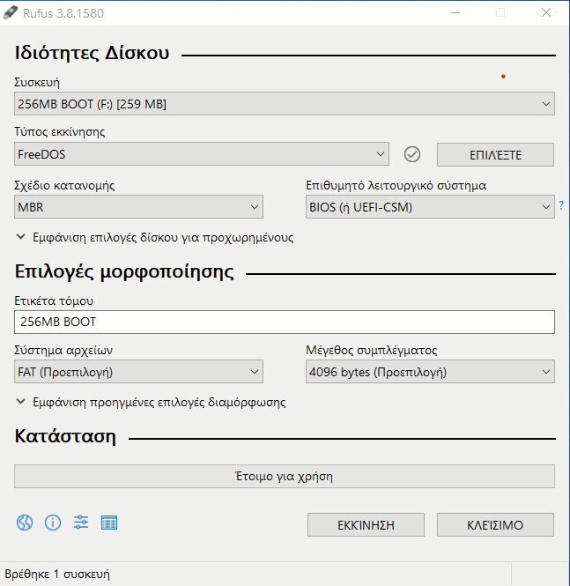Open the Συσκευή device dropdown
The width and height of the screenshot is (570, 586).
(285, 103)
